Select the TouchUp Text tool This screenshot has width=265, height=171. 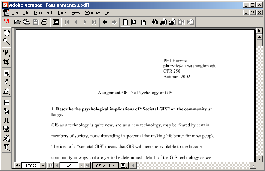coord(7,147)
